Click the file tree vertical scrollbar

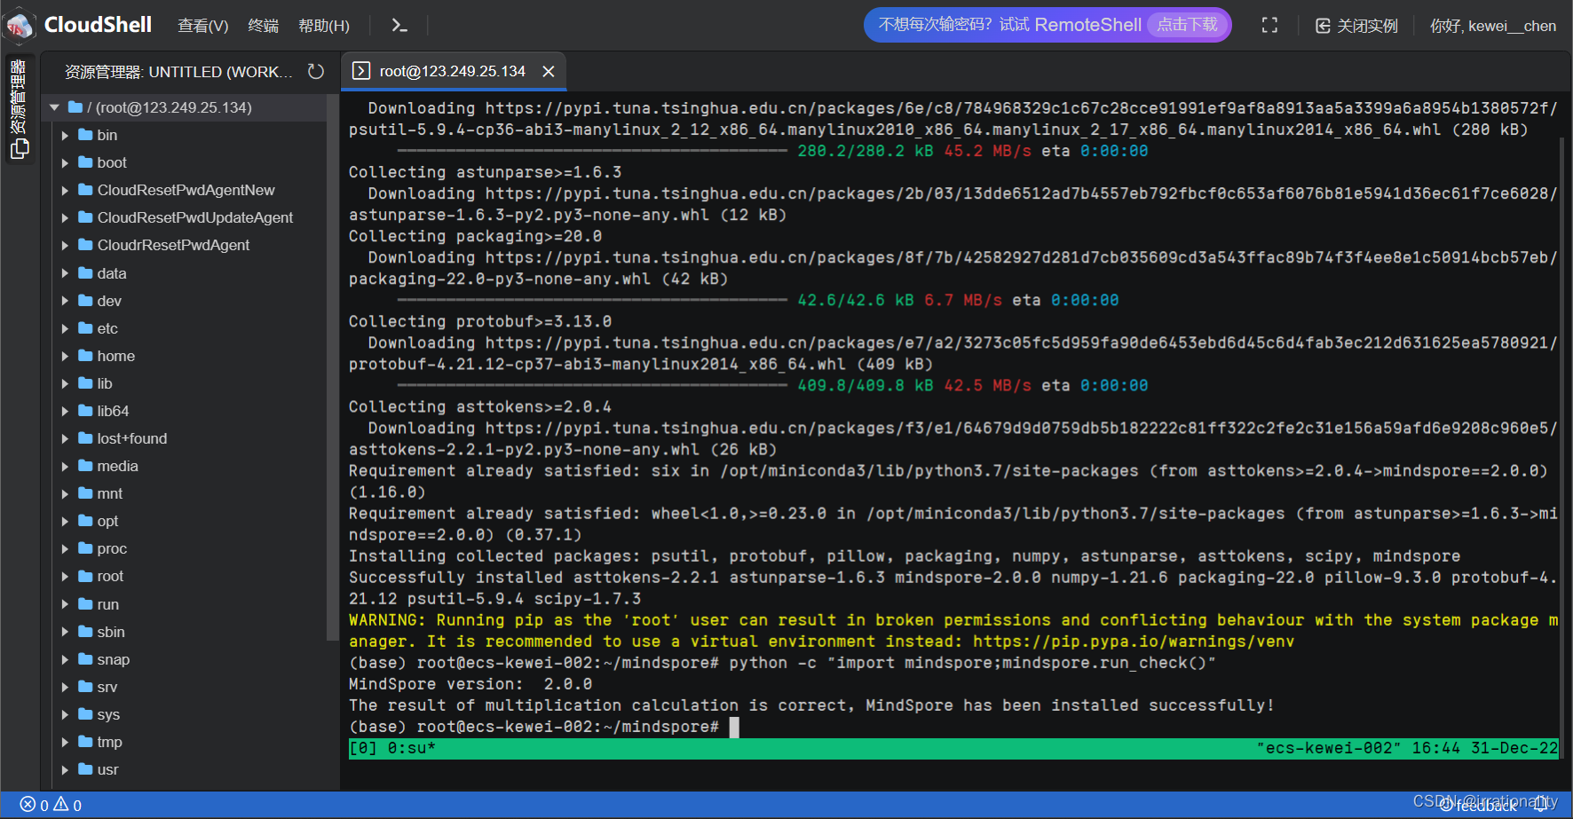pyautogui.click(x=333, y=366)
